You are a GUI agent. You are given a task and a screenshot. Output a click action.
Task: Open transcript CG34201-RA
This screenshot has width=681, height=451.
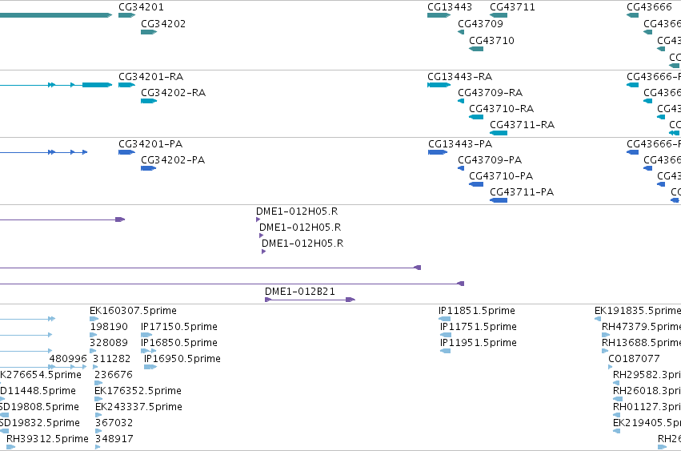pyautogui.click(x=151, y=77)
